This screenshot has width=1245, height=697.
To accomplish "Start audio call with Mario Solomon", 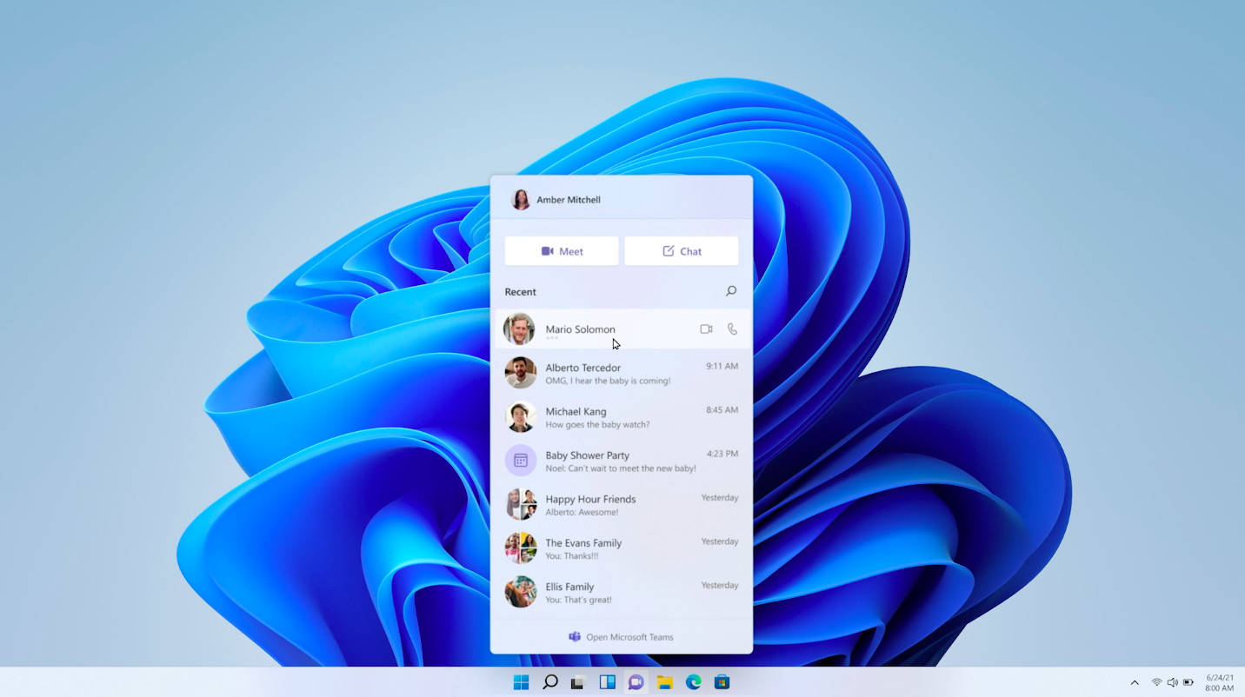I will point(732,329).
